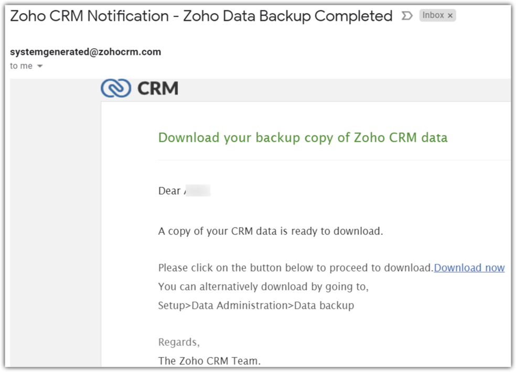Expand recipient details arrow next to "to me"
The height and width of the screenshot is (372, 516).
pyautogui.click(x=40, y=66)
